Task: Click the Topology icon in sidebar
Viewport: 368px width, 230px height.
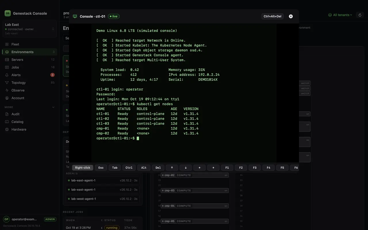Action: [7, 83]
